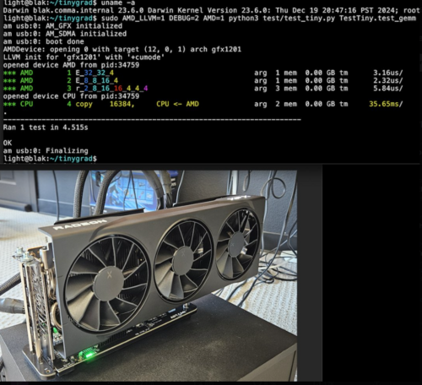Click the GPU photo thumbnail
The width and height of the screenshot is (422, 385).
click(x=149, y=275)
